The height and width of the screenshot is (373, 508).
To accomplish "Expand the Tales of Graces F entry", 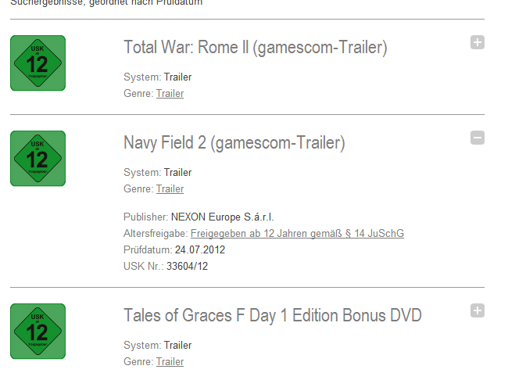I will [x=478, y=310].
